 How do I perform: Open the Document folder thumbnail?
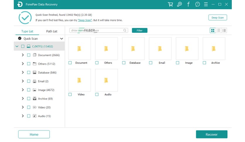(x=79, y=48)
